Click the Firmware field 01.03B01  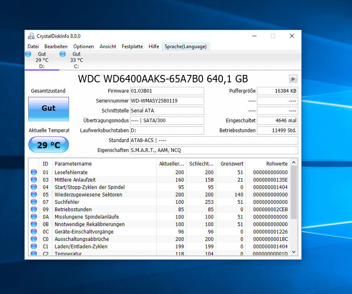click(x=167, y=91)
